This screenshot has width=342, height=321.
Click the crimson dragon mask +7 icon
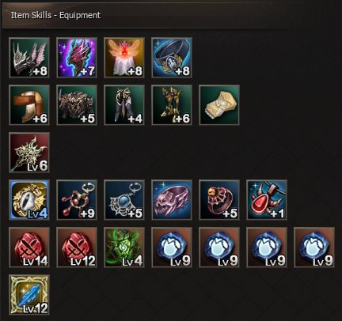point(77,58)
